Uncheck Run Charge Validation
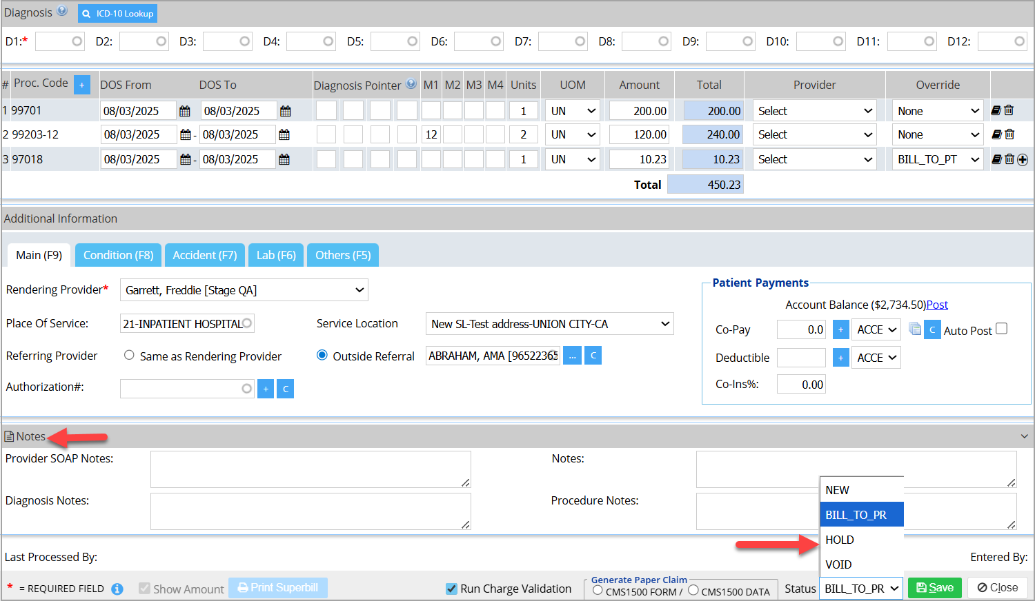 [451, 589]
